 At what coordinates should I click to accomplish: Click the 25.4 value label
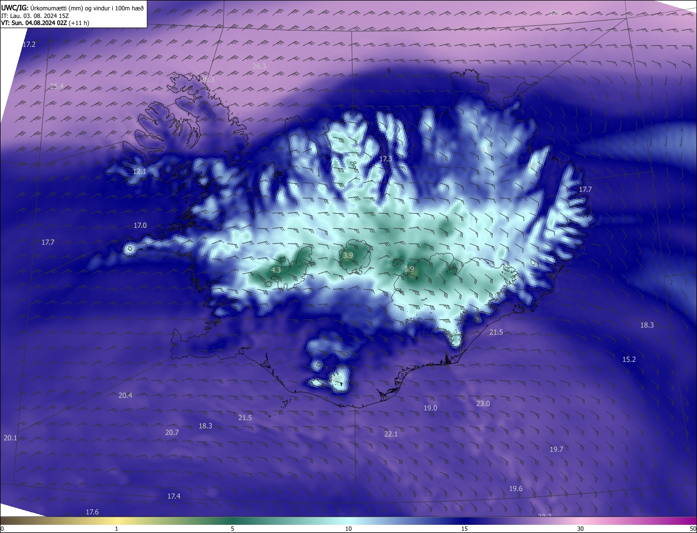[56, 86]
